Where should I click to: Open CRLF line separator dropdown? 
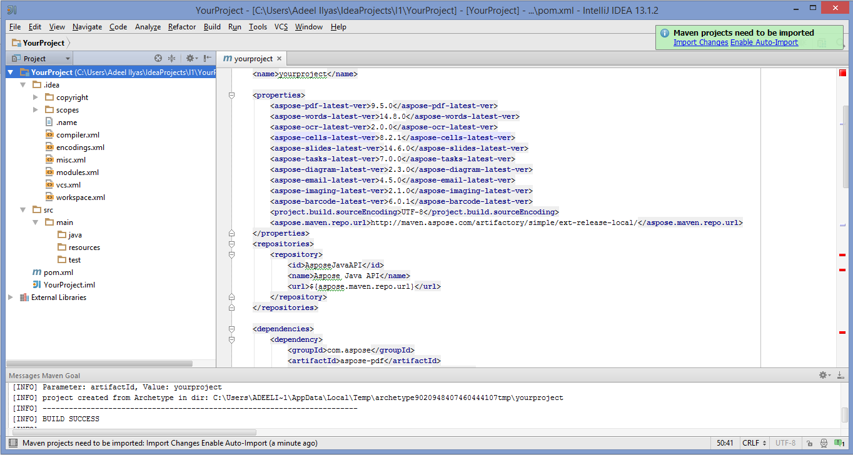point(754,443)
